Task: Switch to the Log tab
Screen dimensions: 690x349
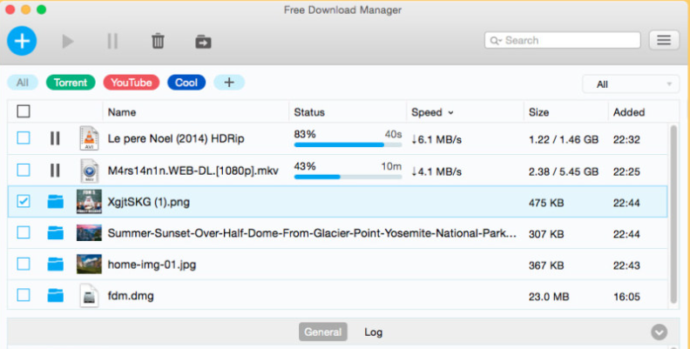Action: [x=373, y=332]
